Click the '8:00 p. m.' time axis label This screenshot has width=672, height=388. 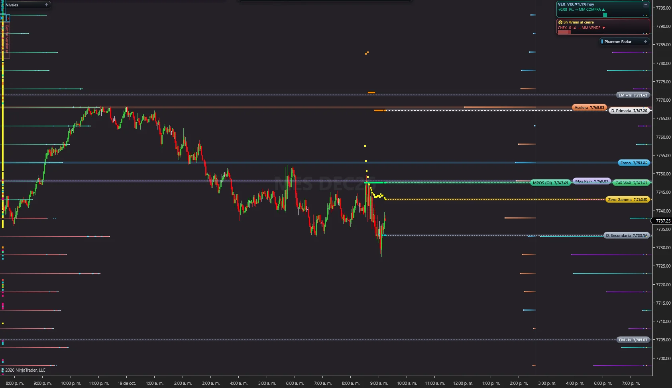tap(15, 383)
